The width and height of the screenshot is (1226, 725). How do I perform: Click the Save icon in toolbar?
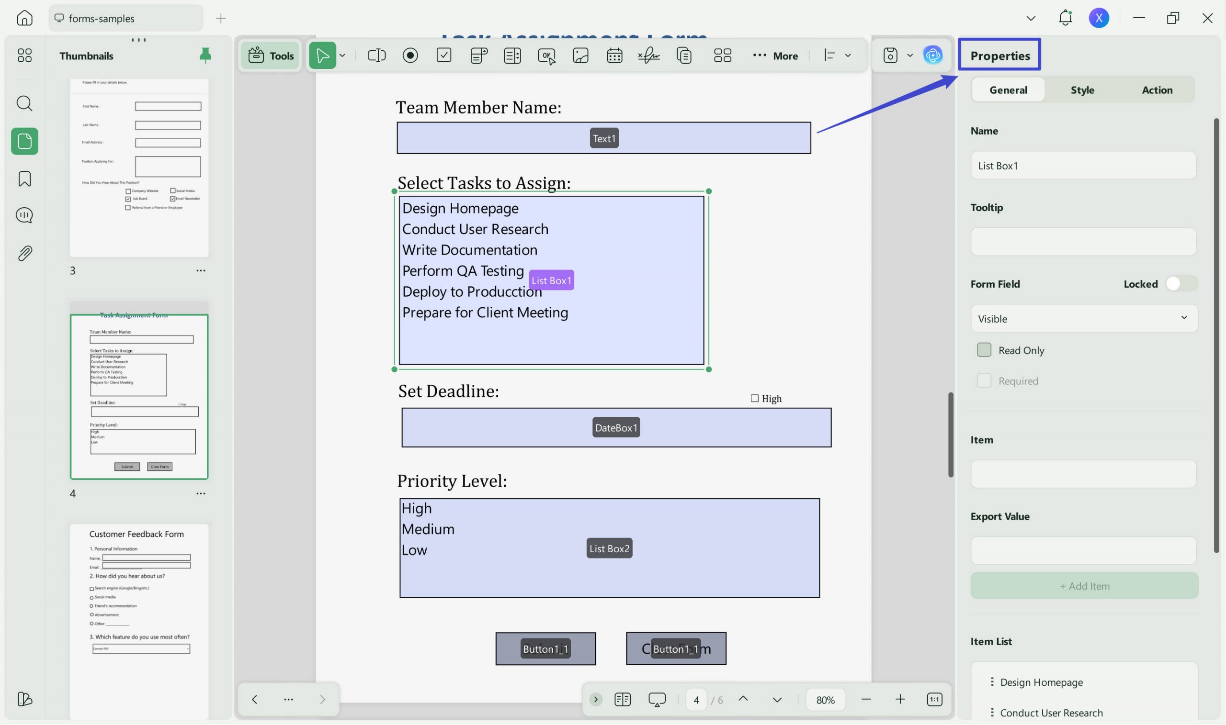point(890,55)
